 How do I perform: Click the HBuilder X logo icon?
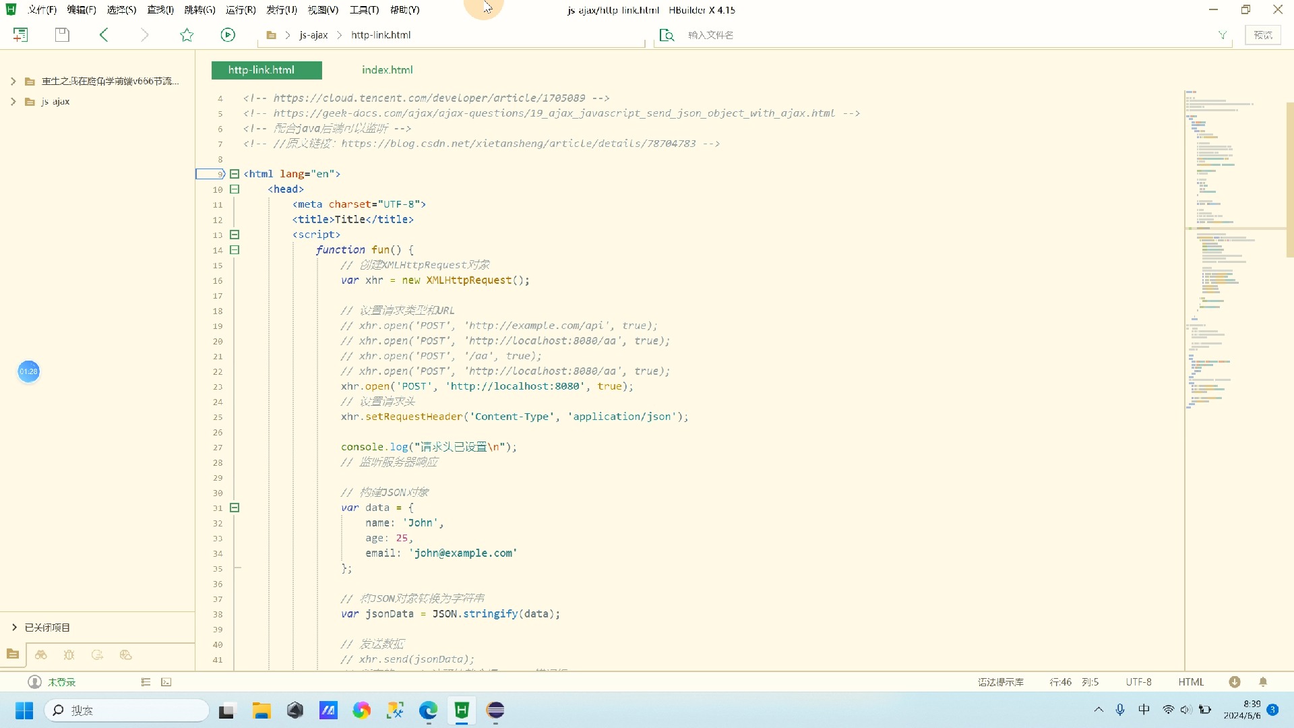[11, 9]
